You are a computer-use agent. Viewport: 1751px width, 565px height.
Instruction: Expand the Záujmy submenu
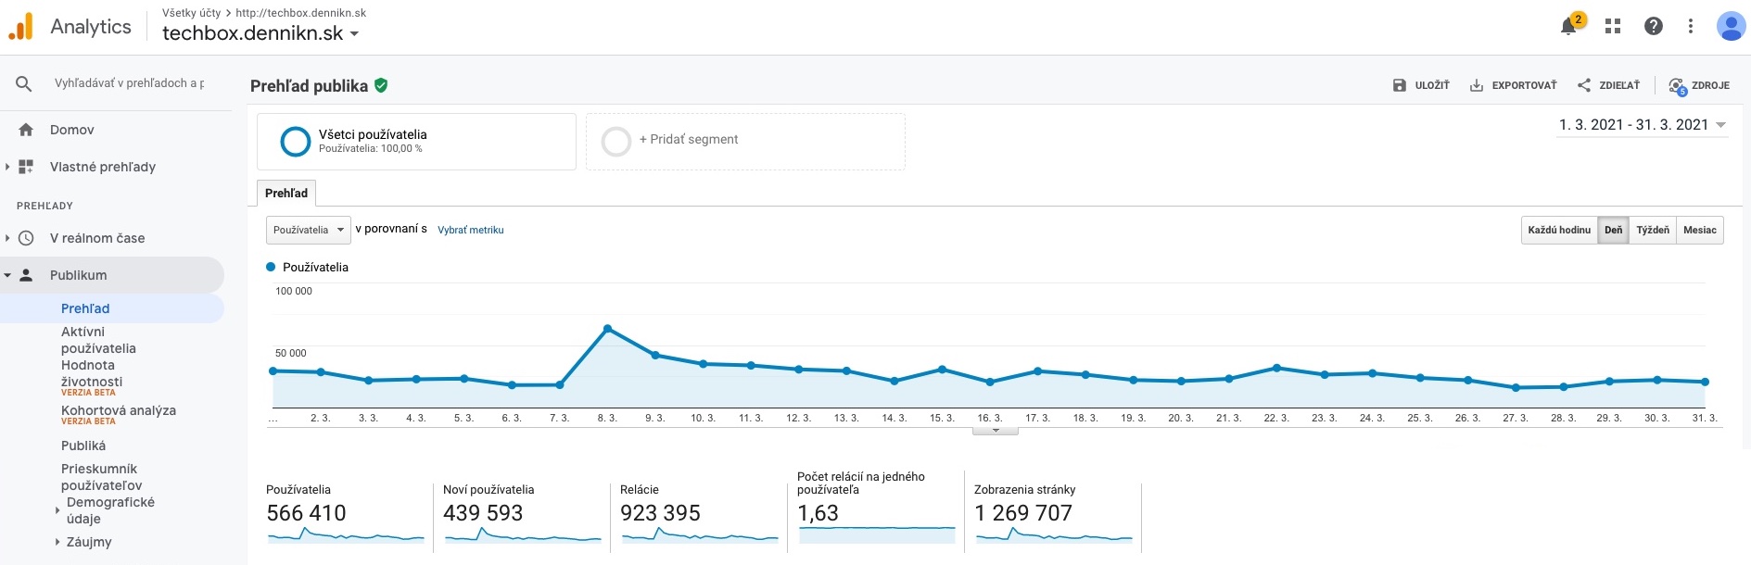point(57,542)
